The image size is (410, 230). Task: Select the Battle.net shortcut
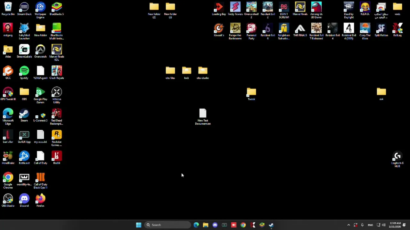24,158
